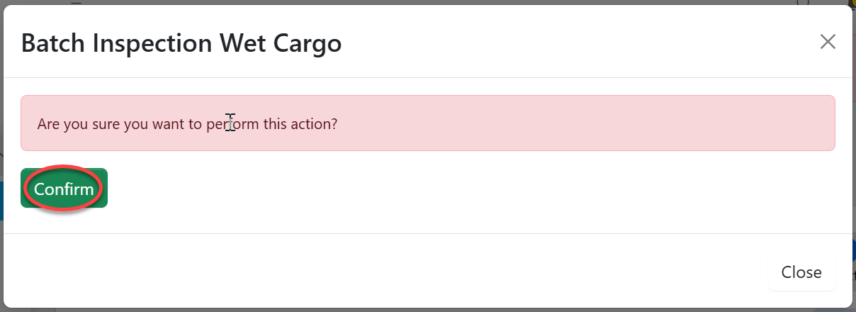The height and width of the screenshot is (312, 856).
Task: Dismiss dialog with the X icon
Action: [827, 42]
